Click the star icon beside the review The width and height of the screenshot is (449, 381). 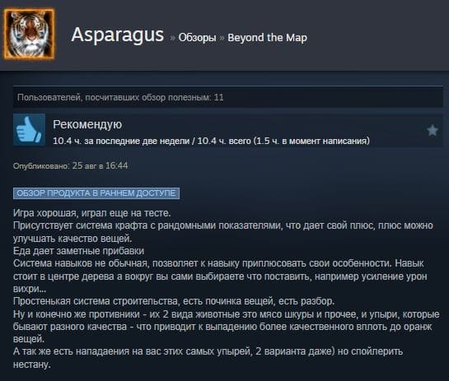[x=432, y=130]
